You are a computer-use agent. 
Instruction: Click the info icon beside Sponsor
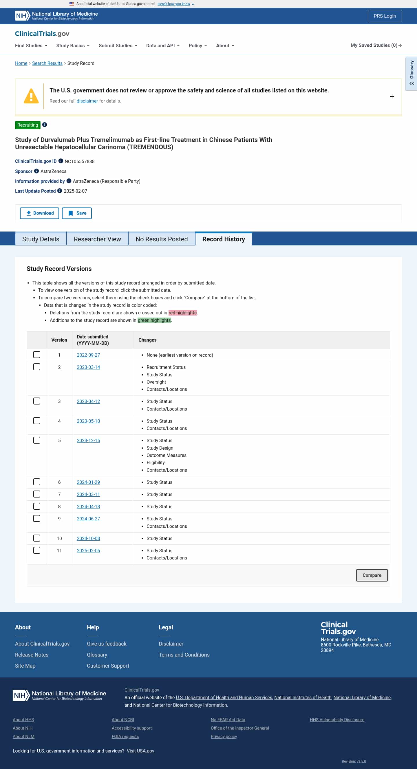point(36,171)
